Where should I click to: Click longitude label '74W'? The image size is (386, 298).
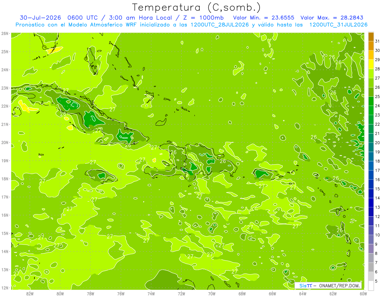[x=151, y=293]
